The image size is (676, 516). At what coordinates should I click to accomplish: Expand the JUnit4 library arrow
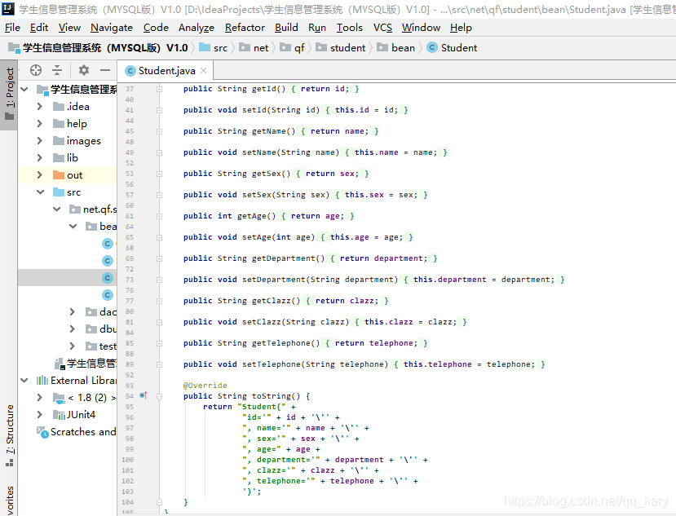point(40,415)
